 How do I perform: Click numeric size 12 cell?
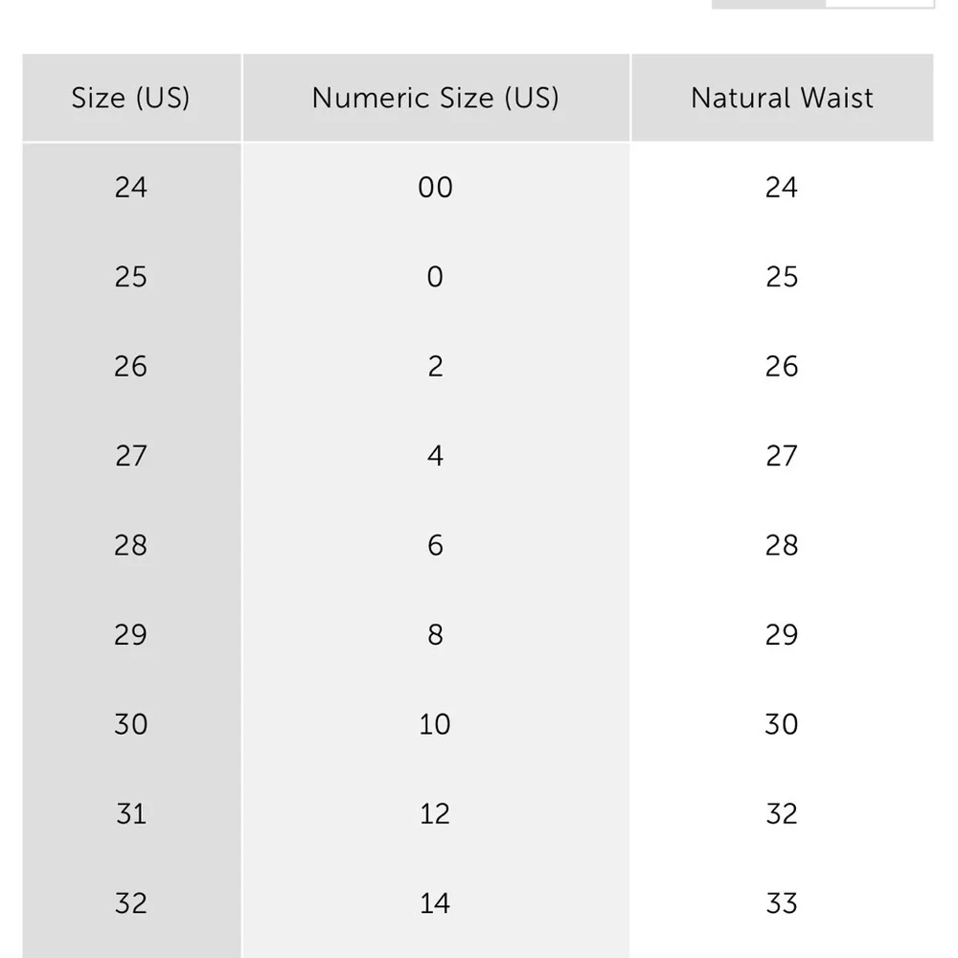click(436, 814)
